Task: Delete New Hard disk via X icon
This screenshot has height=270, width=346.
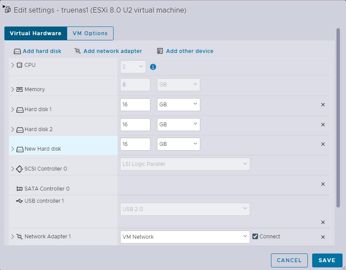Action: [x=323, y=144]
